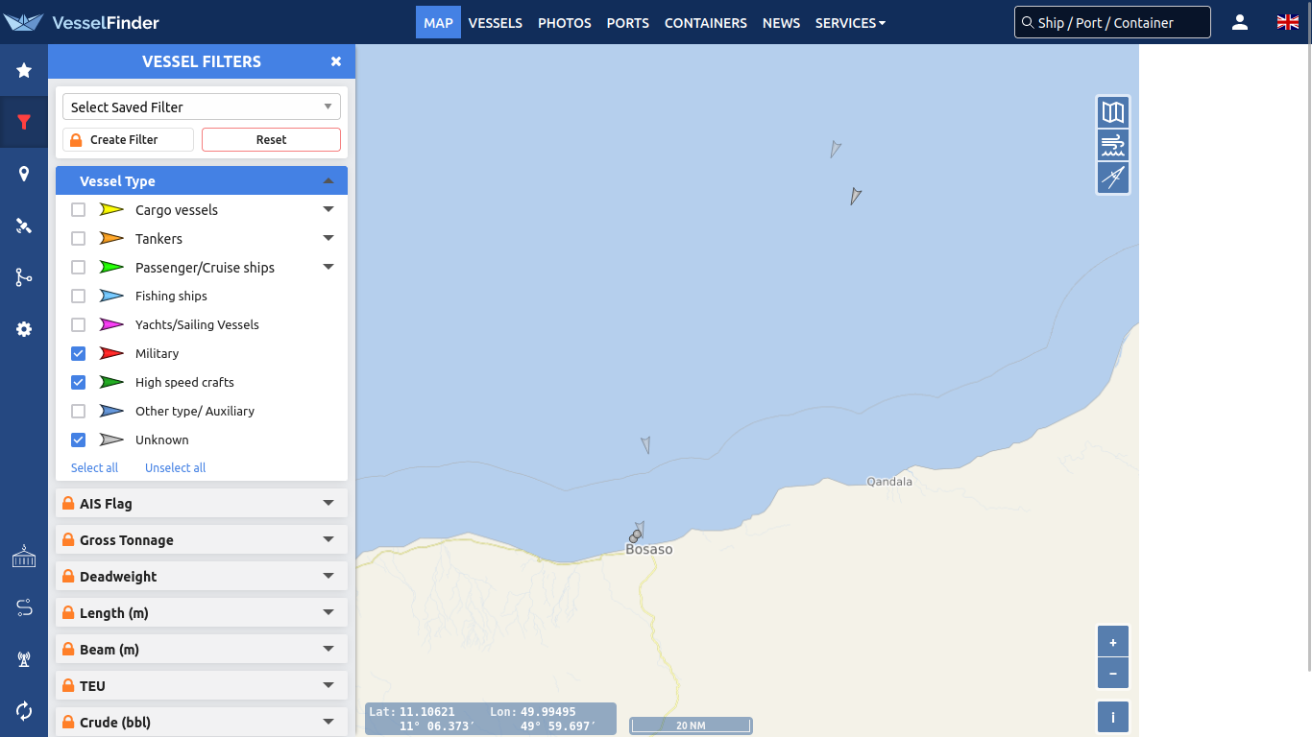1312x737 pixels.
Task: Expand Cargo vessels subtypes arrow
Action: 328,209
